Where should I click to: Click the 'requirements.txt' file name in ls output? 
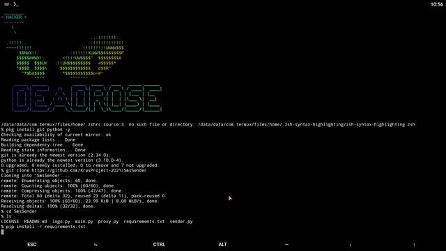tap(144, 222)
